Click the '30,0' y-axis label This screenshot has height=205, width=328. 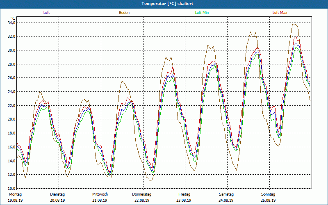click(x=12, y=50)
